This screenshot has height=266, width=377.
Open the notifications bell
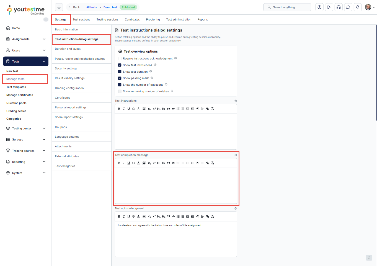(358, 7)
